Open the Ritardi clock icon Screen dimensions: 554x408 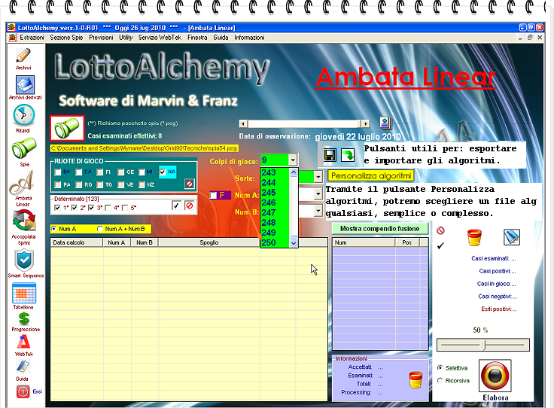(x=23, y=115)
